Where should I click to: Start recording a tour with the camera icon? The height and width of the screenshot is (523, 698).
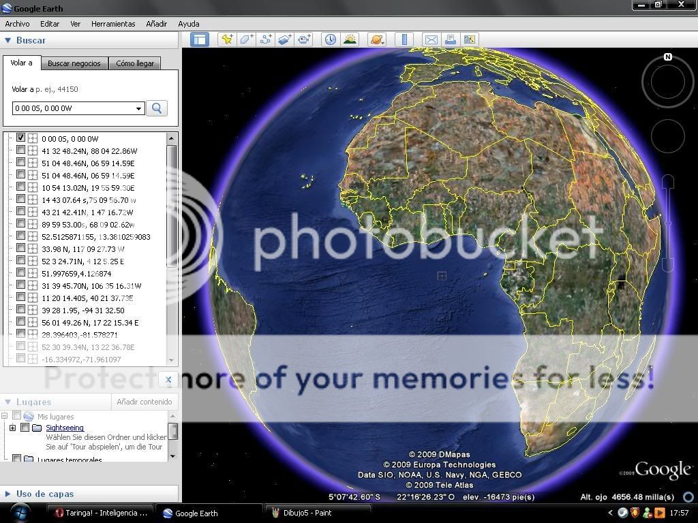305,39
